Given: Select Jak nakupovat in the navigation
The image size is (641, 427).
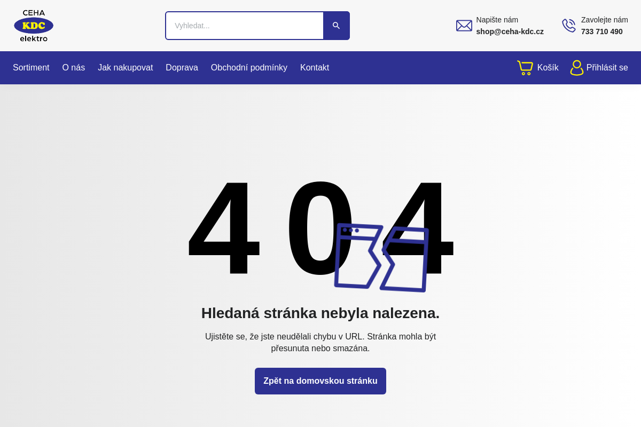Looking at the screenshot, I should [125, 68].
